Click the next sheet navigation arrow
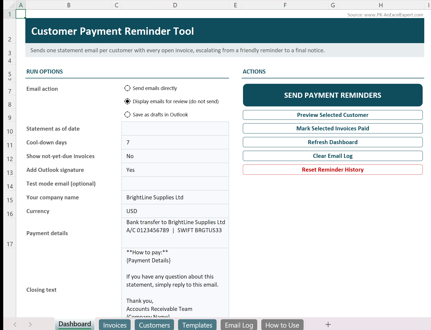The height and width of the screenshot is (330, 431). click(x=30, y=325)
